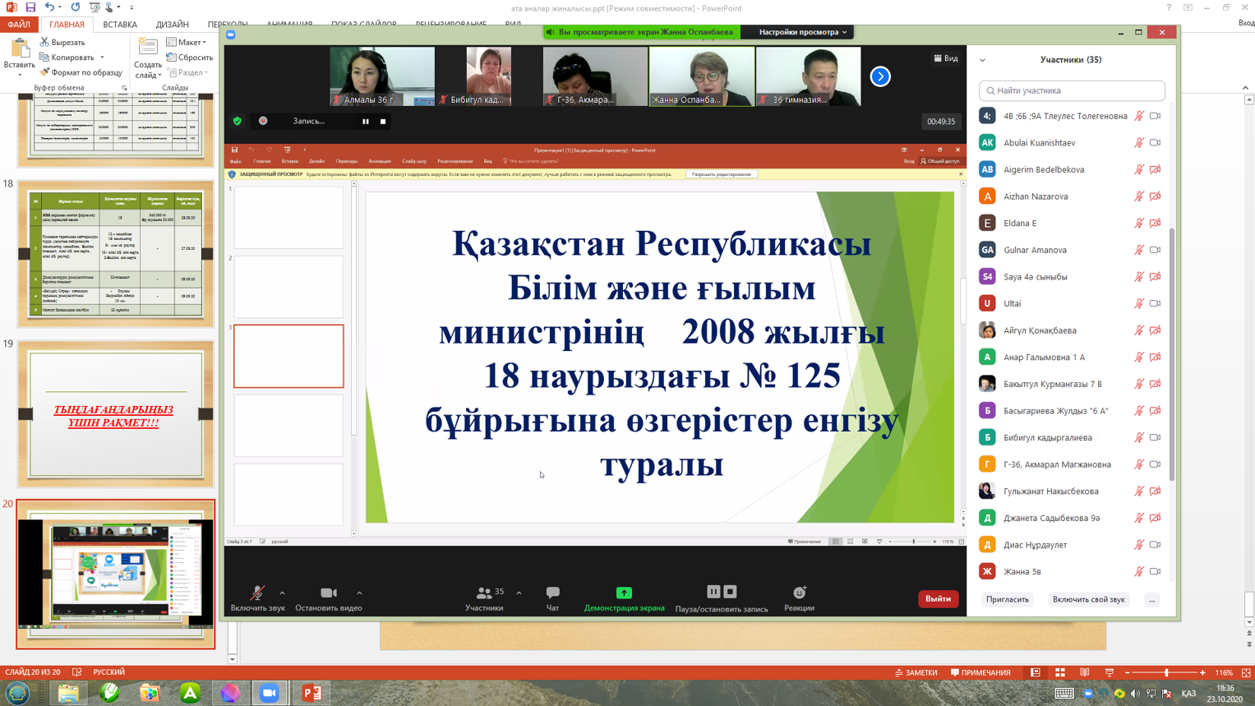Click the Выйти leave meeting button
Image resolution: width=1255 pixels, height=706 pixels.
coord(938,599)
